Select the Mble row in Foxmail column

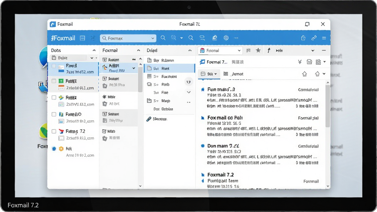tap(119, 100)
